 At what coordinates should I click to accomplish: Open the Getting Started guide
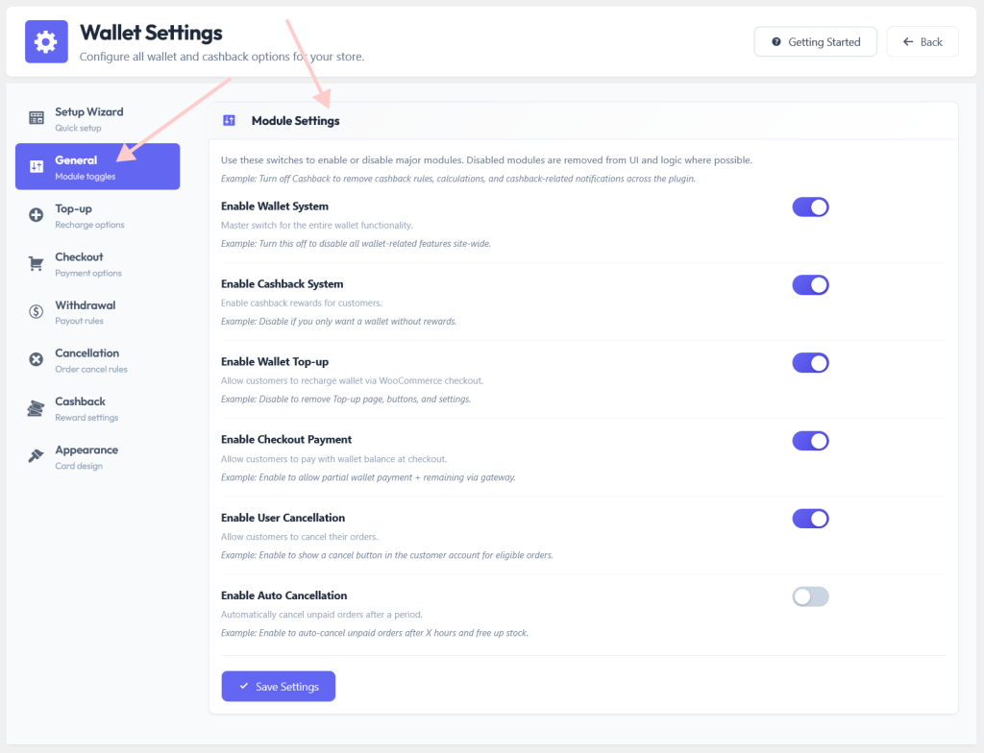click(x=815, y=42)
